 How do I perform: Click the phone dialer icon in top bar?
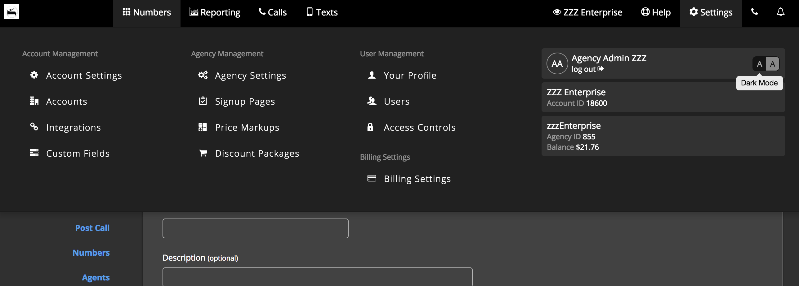(x=754, y=12)
